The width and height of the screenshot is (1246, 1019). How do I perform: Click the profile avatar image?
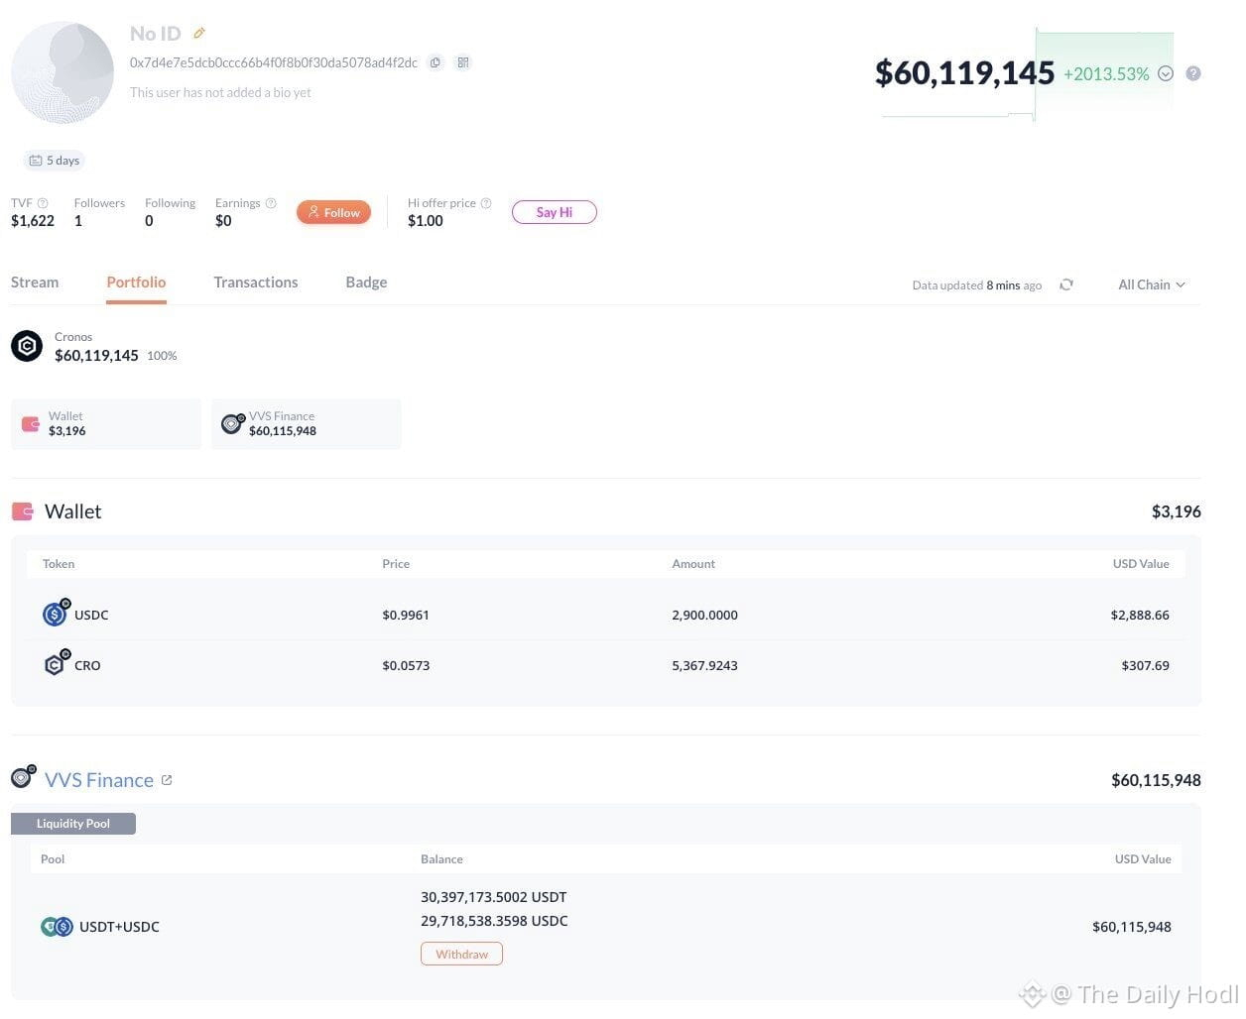(62, 73)
